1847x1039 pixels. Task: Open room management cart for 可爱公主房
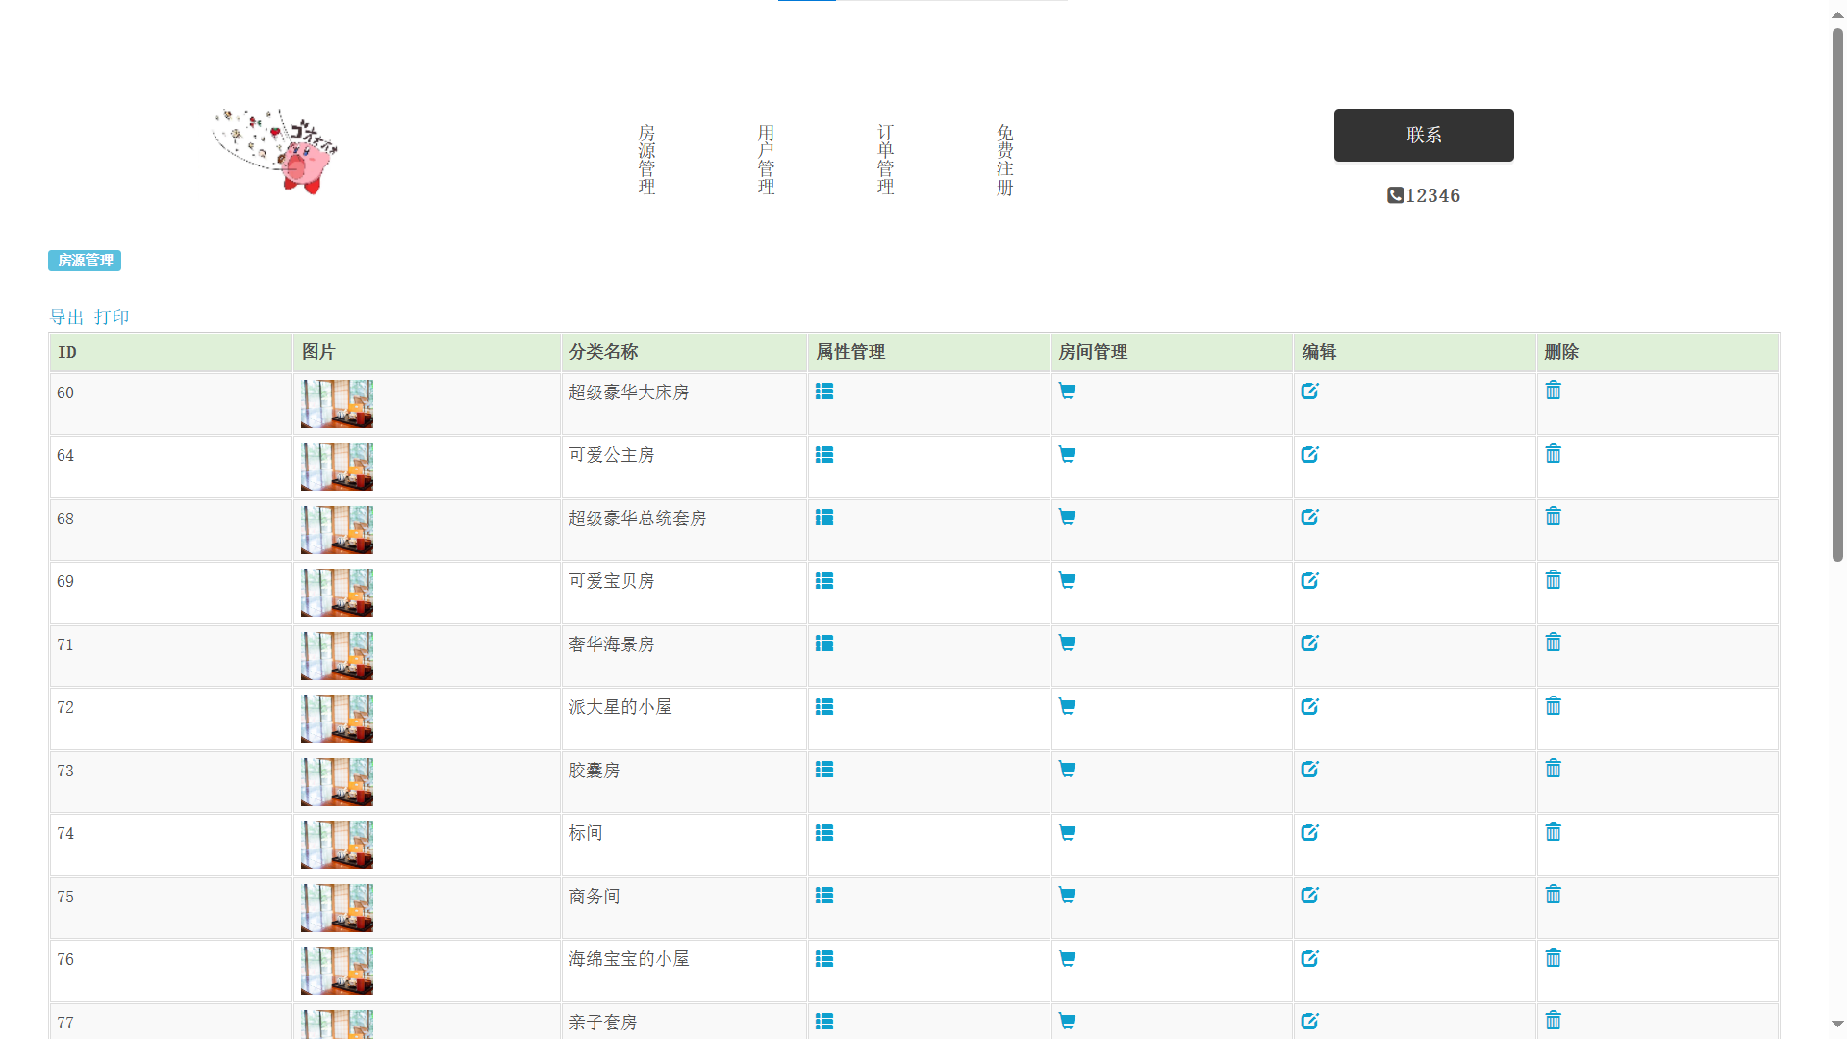point(1067,455)
